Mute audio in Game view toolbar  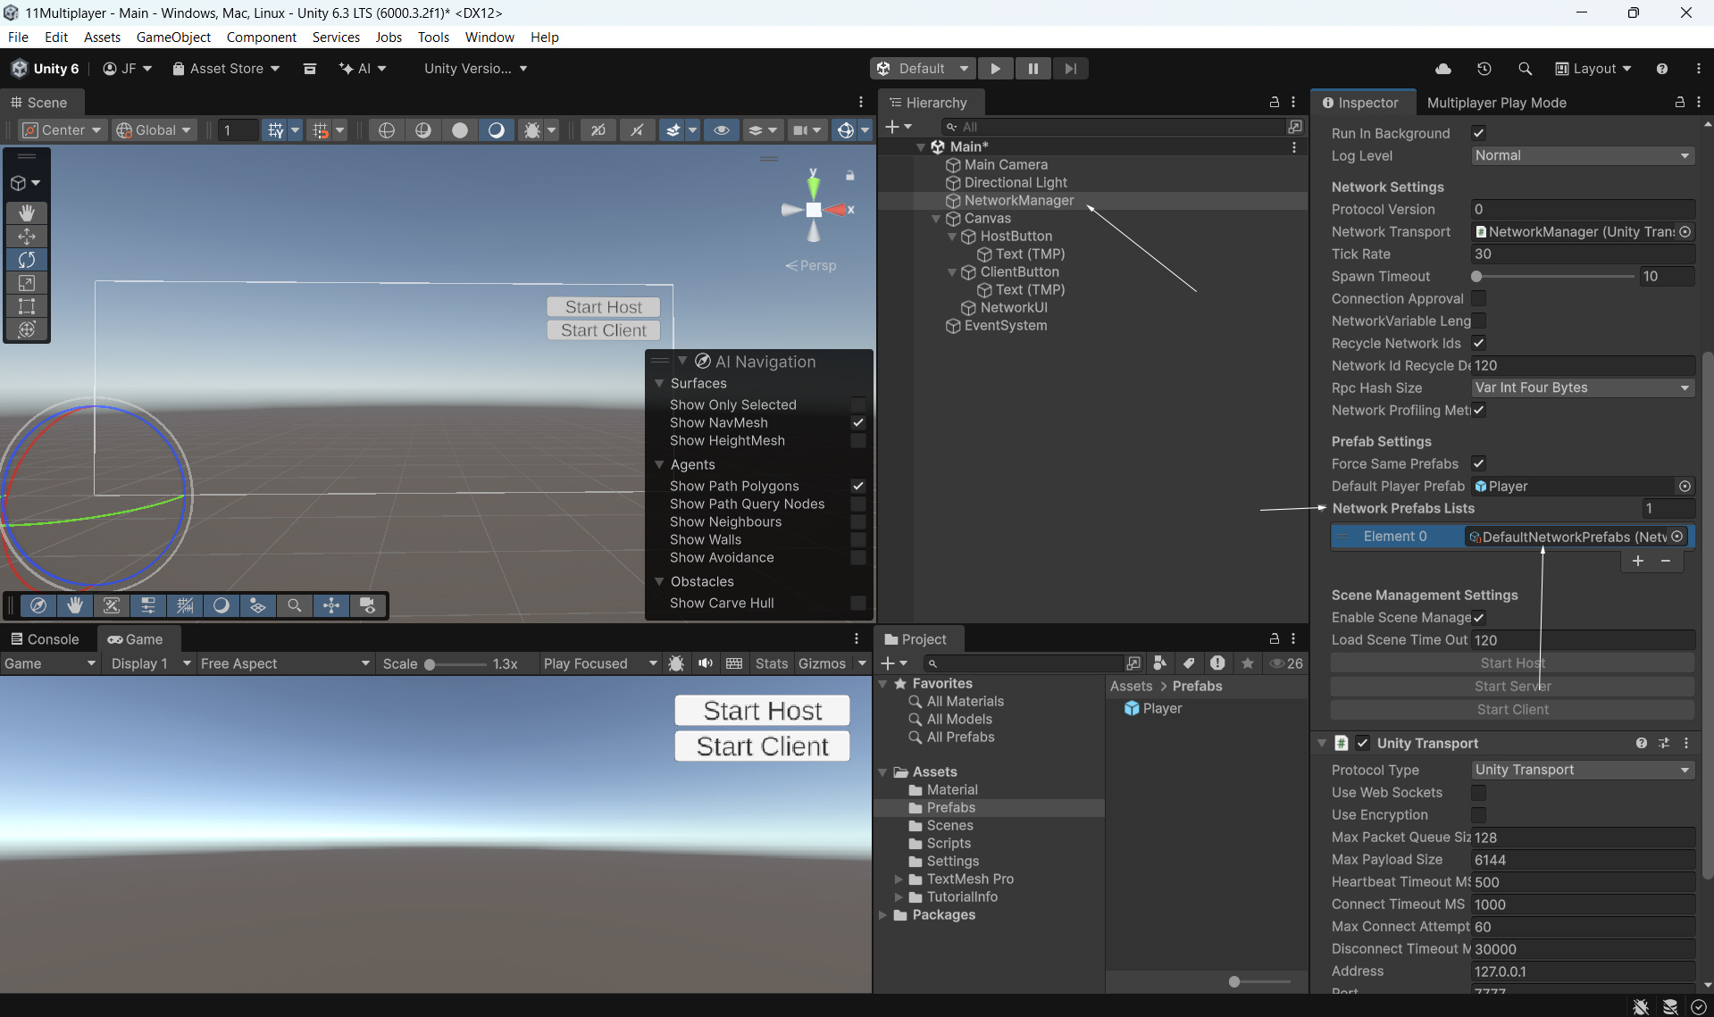click(705, 663)
